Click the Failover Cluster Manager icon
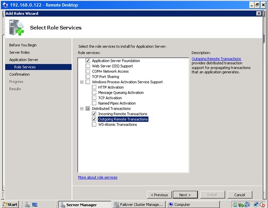The image size is (268, 208). pyautogui.click(x=116, y=204)
